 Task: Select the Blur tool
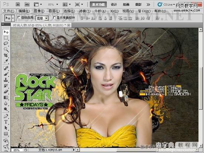(6, 103)
